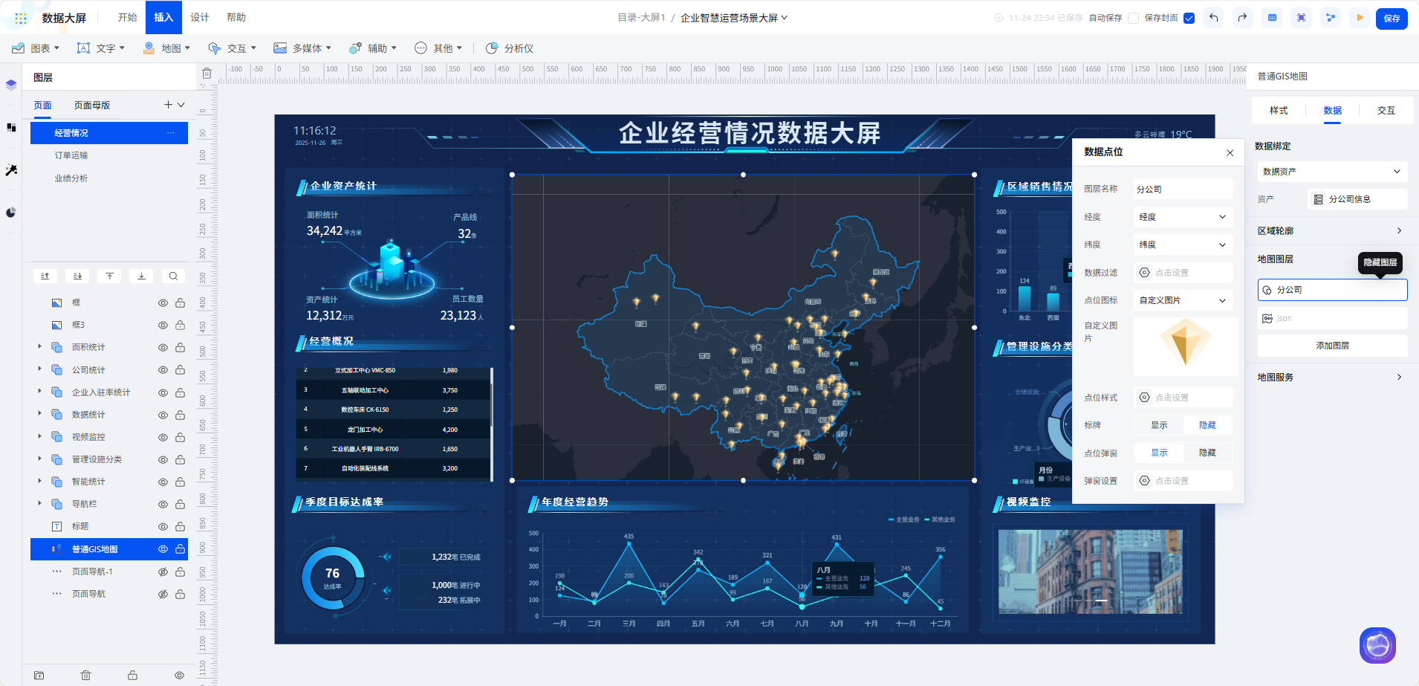Image resolution: width=1419 pixels, height=686 pixels.
Task: Uncheck the 保存封面 checkbox
Action: [1189, 19]
